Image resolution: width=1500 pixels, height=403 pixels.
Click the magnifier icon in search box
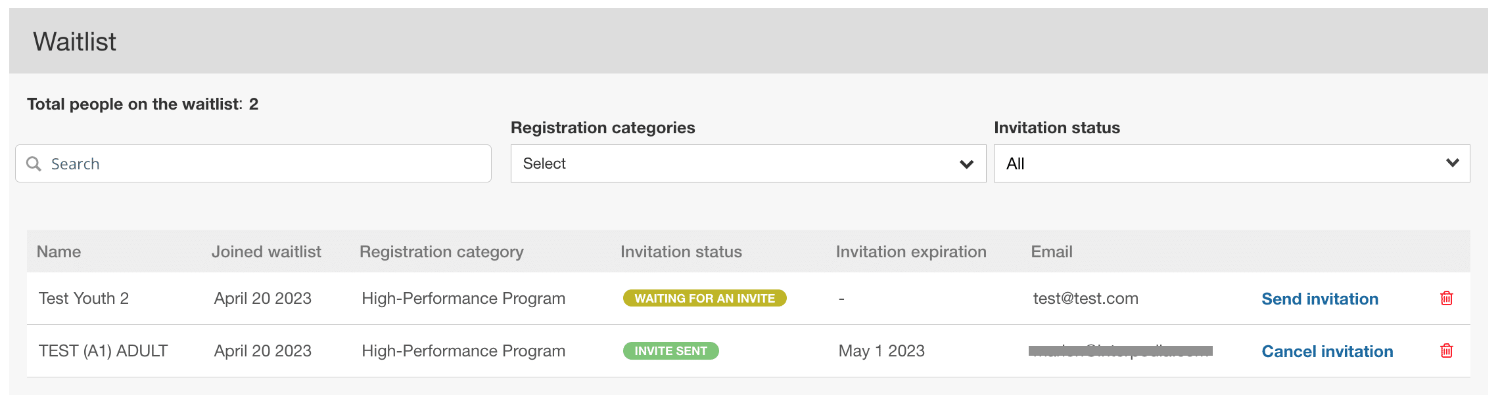pos(34,163)
